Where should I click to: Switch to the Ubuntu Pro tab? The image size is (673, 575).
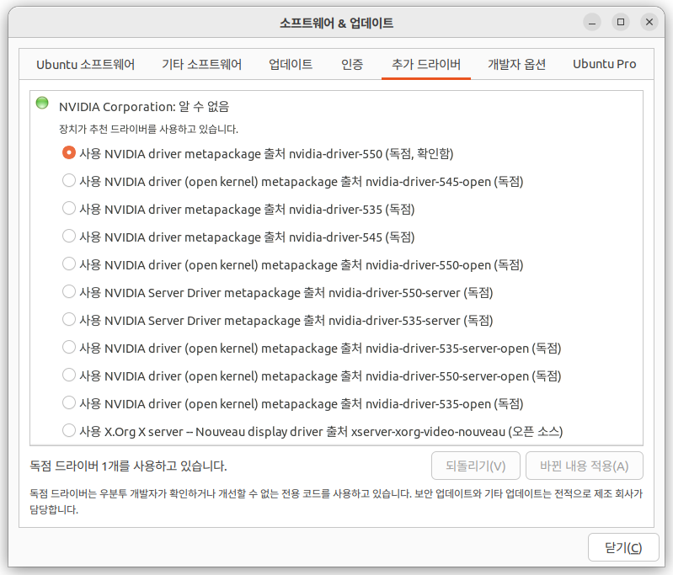(x=604, y=64)
